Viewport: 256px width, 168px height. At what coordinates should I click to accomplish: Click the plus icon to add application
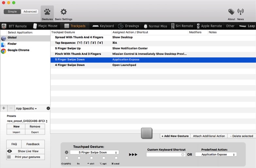(4, 108)
